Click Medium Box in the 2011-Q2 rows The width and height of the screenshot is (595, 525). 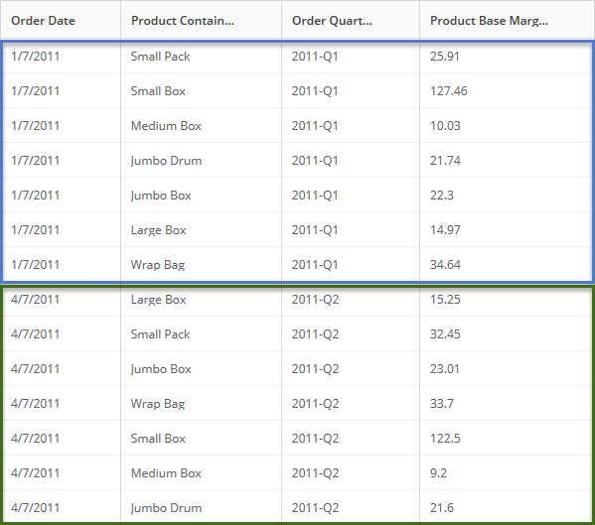click(x=166, y=473)
